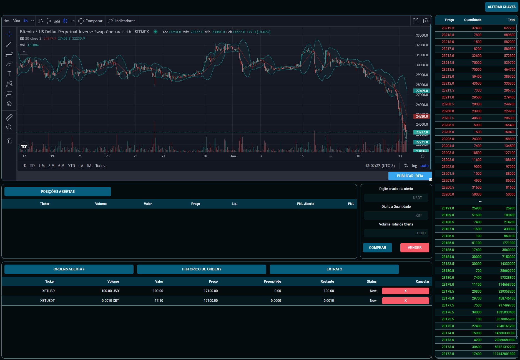The image size is (520, 360).
Task: Open chart in popup window icon
Action: [416, 21]
